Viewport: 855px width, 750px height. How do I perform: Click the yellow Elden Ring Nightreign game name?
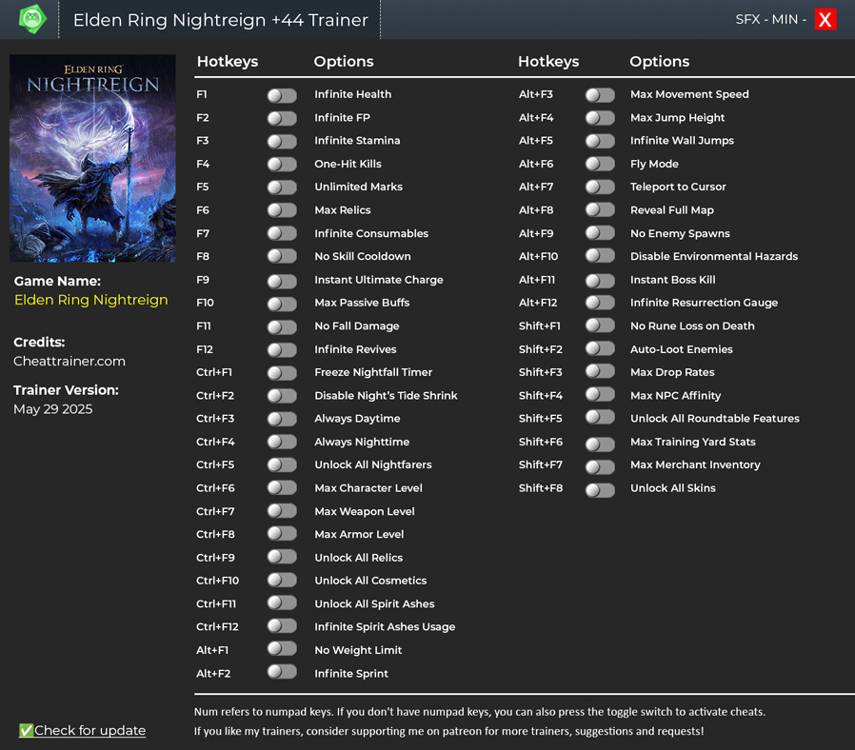coord(91,301)
